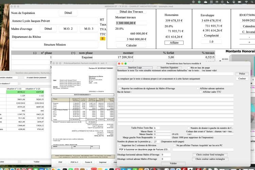Click the Complexité button
Image resolution: width=255 pixels, height=170 pixels.
(211, 35)
